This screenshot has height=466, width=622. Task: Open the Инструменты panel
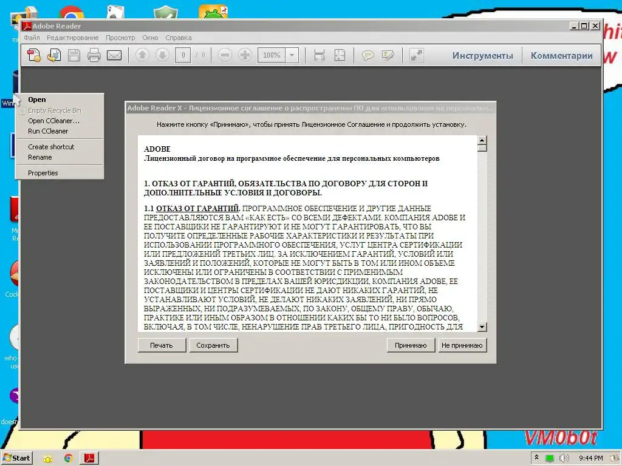tap(482, 55)
